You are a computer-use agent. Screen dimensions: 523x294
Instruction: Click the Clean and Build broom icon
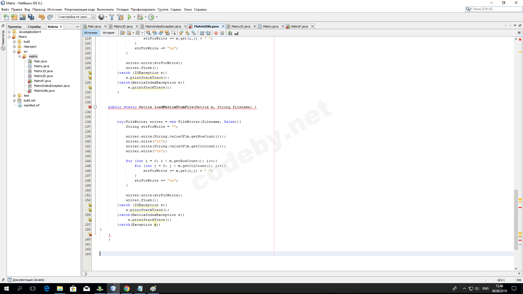point(120,17)
